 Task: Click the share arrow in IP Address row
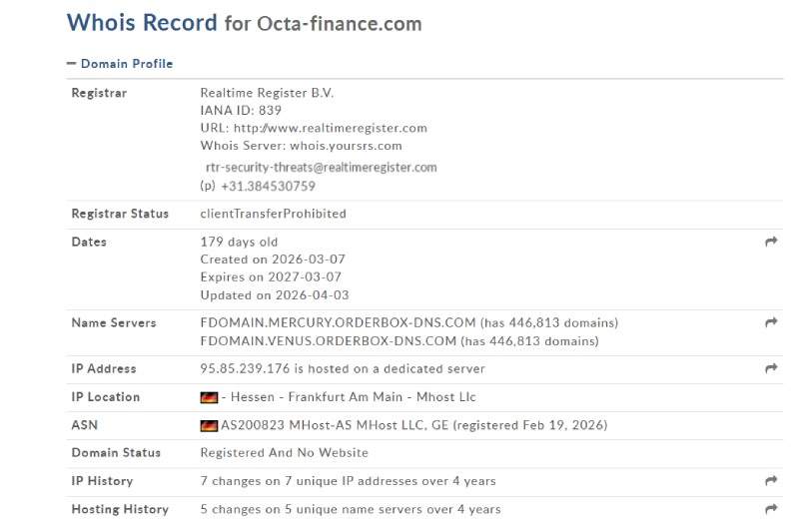771,368
